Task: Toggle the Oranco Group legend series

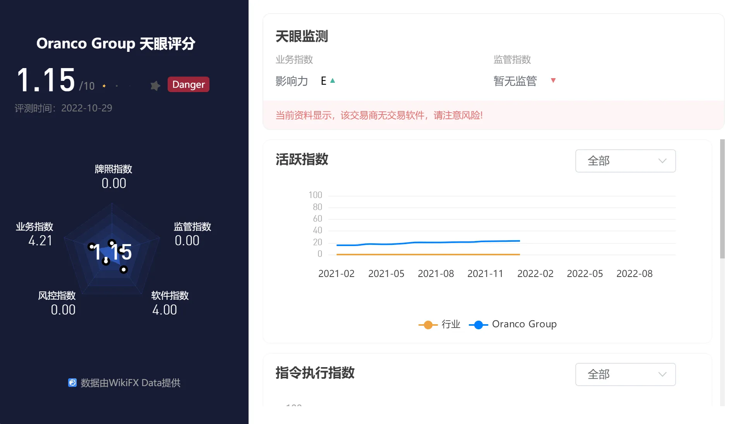Action: click(513, 324)
